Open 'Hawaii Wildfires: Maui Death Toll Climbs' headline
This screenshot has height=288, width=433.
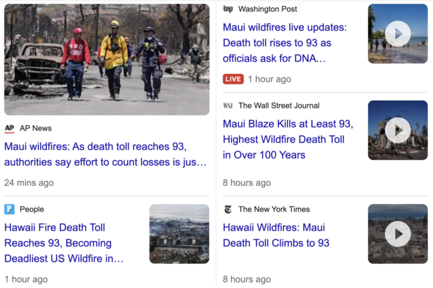click(276, 235)
